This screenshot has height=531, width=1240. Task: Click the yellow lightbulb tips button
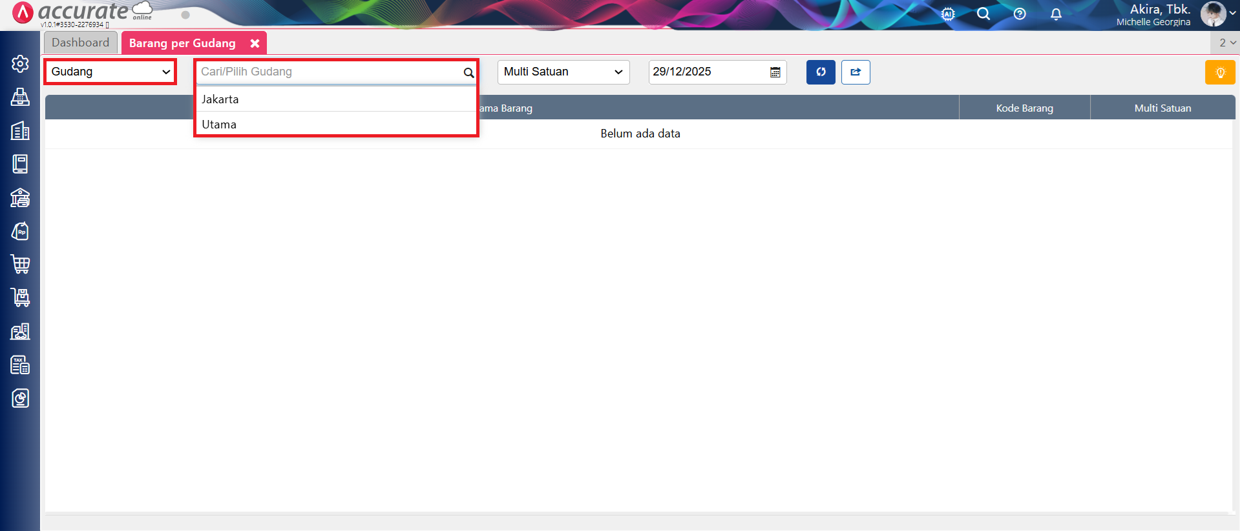pos(1219,72)
